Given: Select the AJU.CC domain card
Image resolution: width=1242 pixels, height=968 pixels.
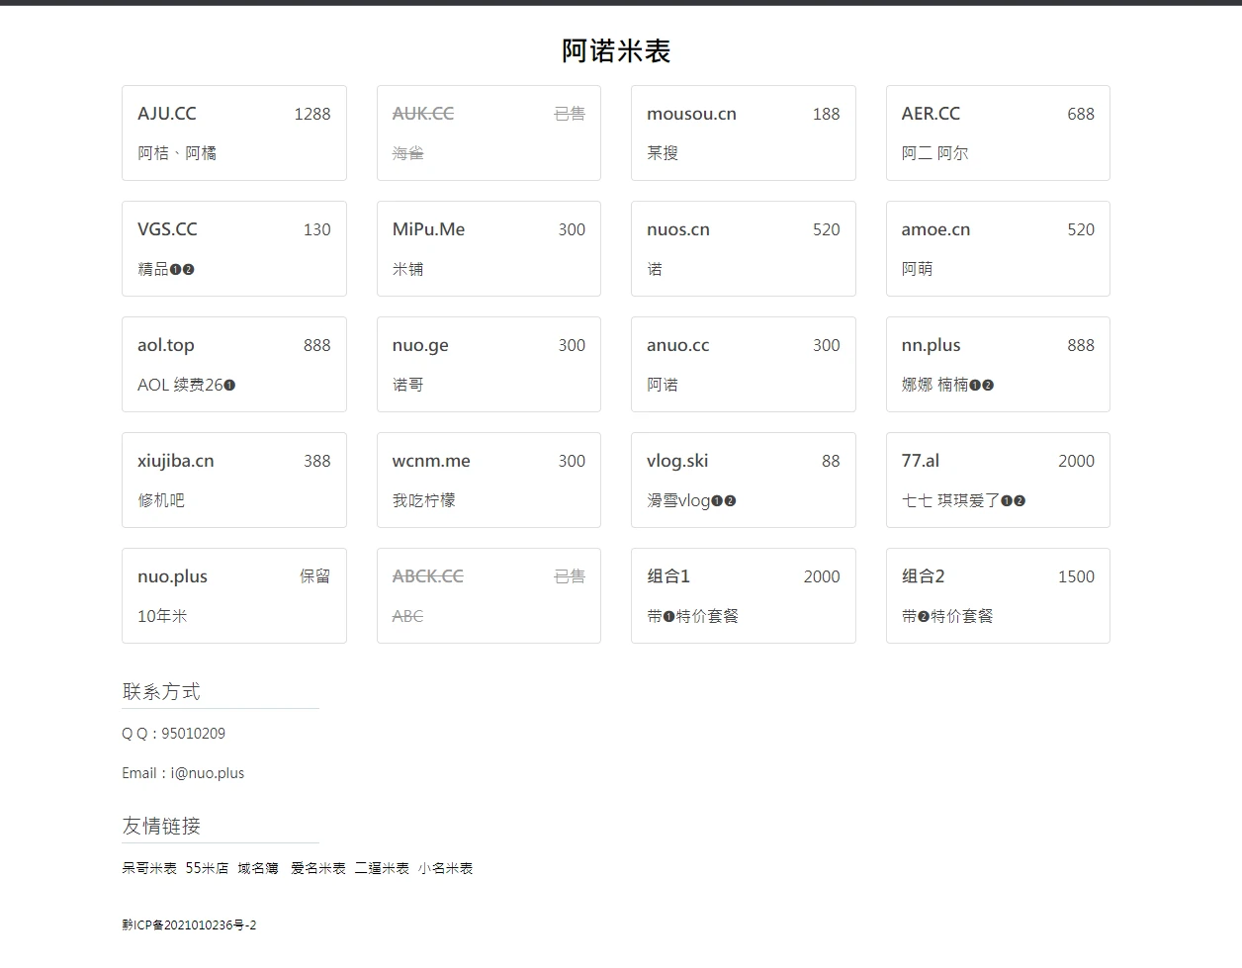Looking at the screenshot, I should coord(233,133).
